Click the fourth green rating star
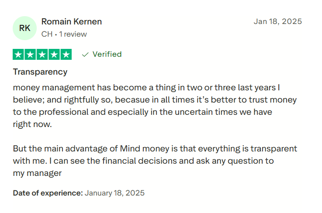322x213 pixels. click(54, 55)
